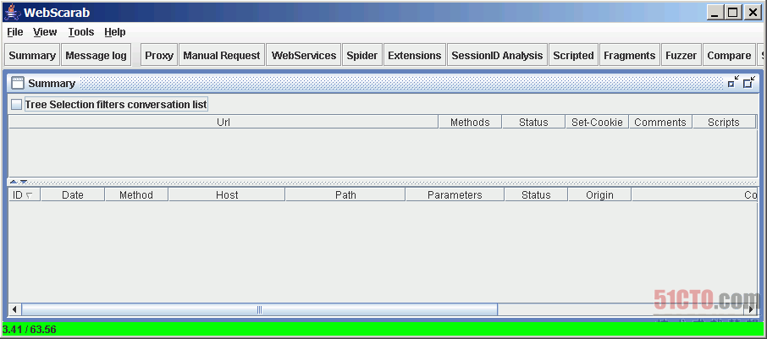Sort conversations by Method column
Screen dimensions: 767x339
click(x=136, y=195)
